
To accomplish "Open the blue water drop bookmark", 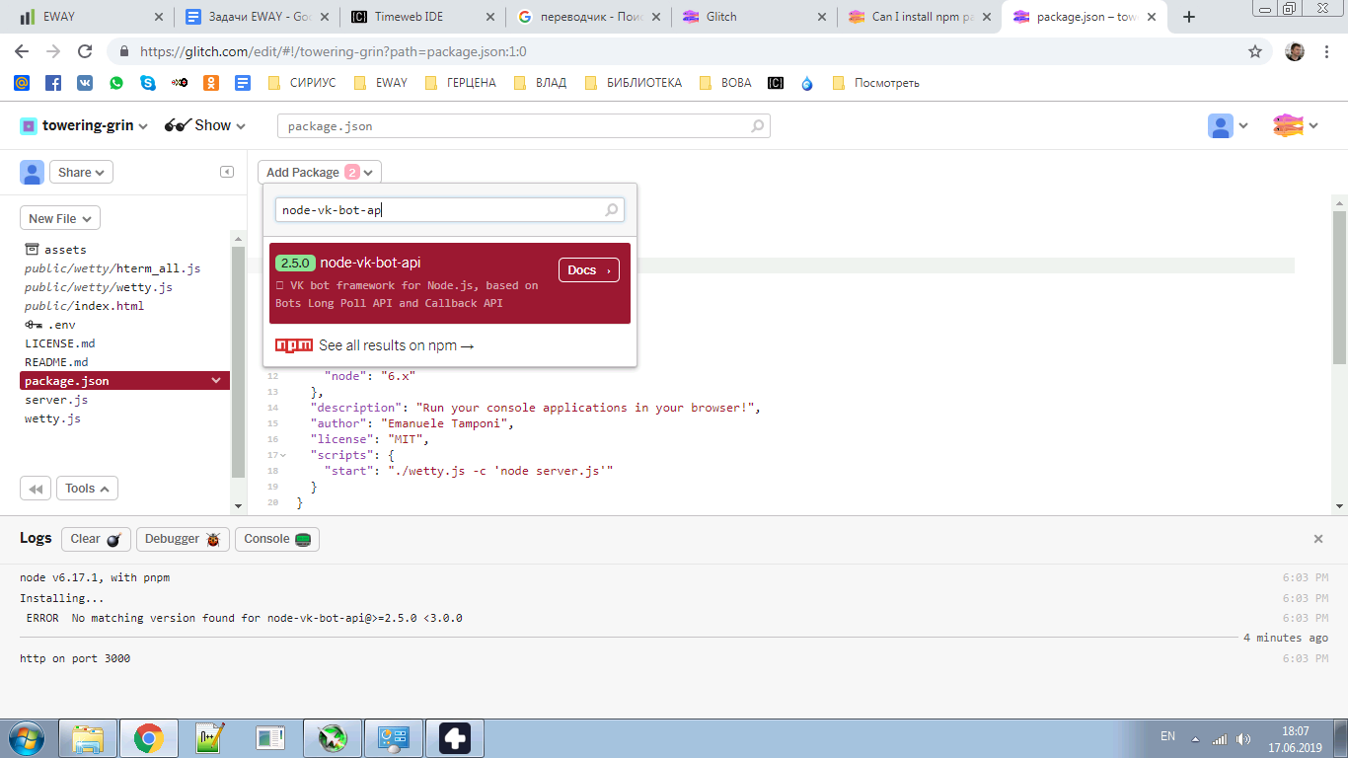I will click(x=807, y=83).
